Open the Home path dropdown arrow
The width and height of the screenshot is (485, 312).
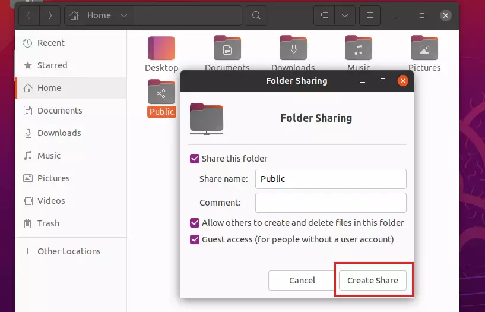pos(124,15)
